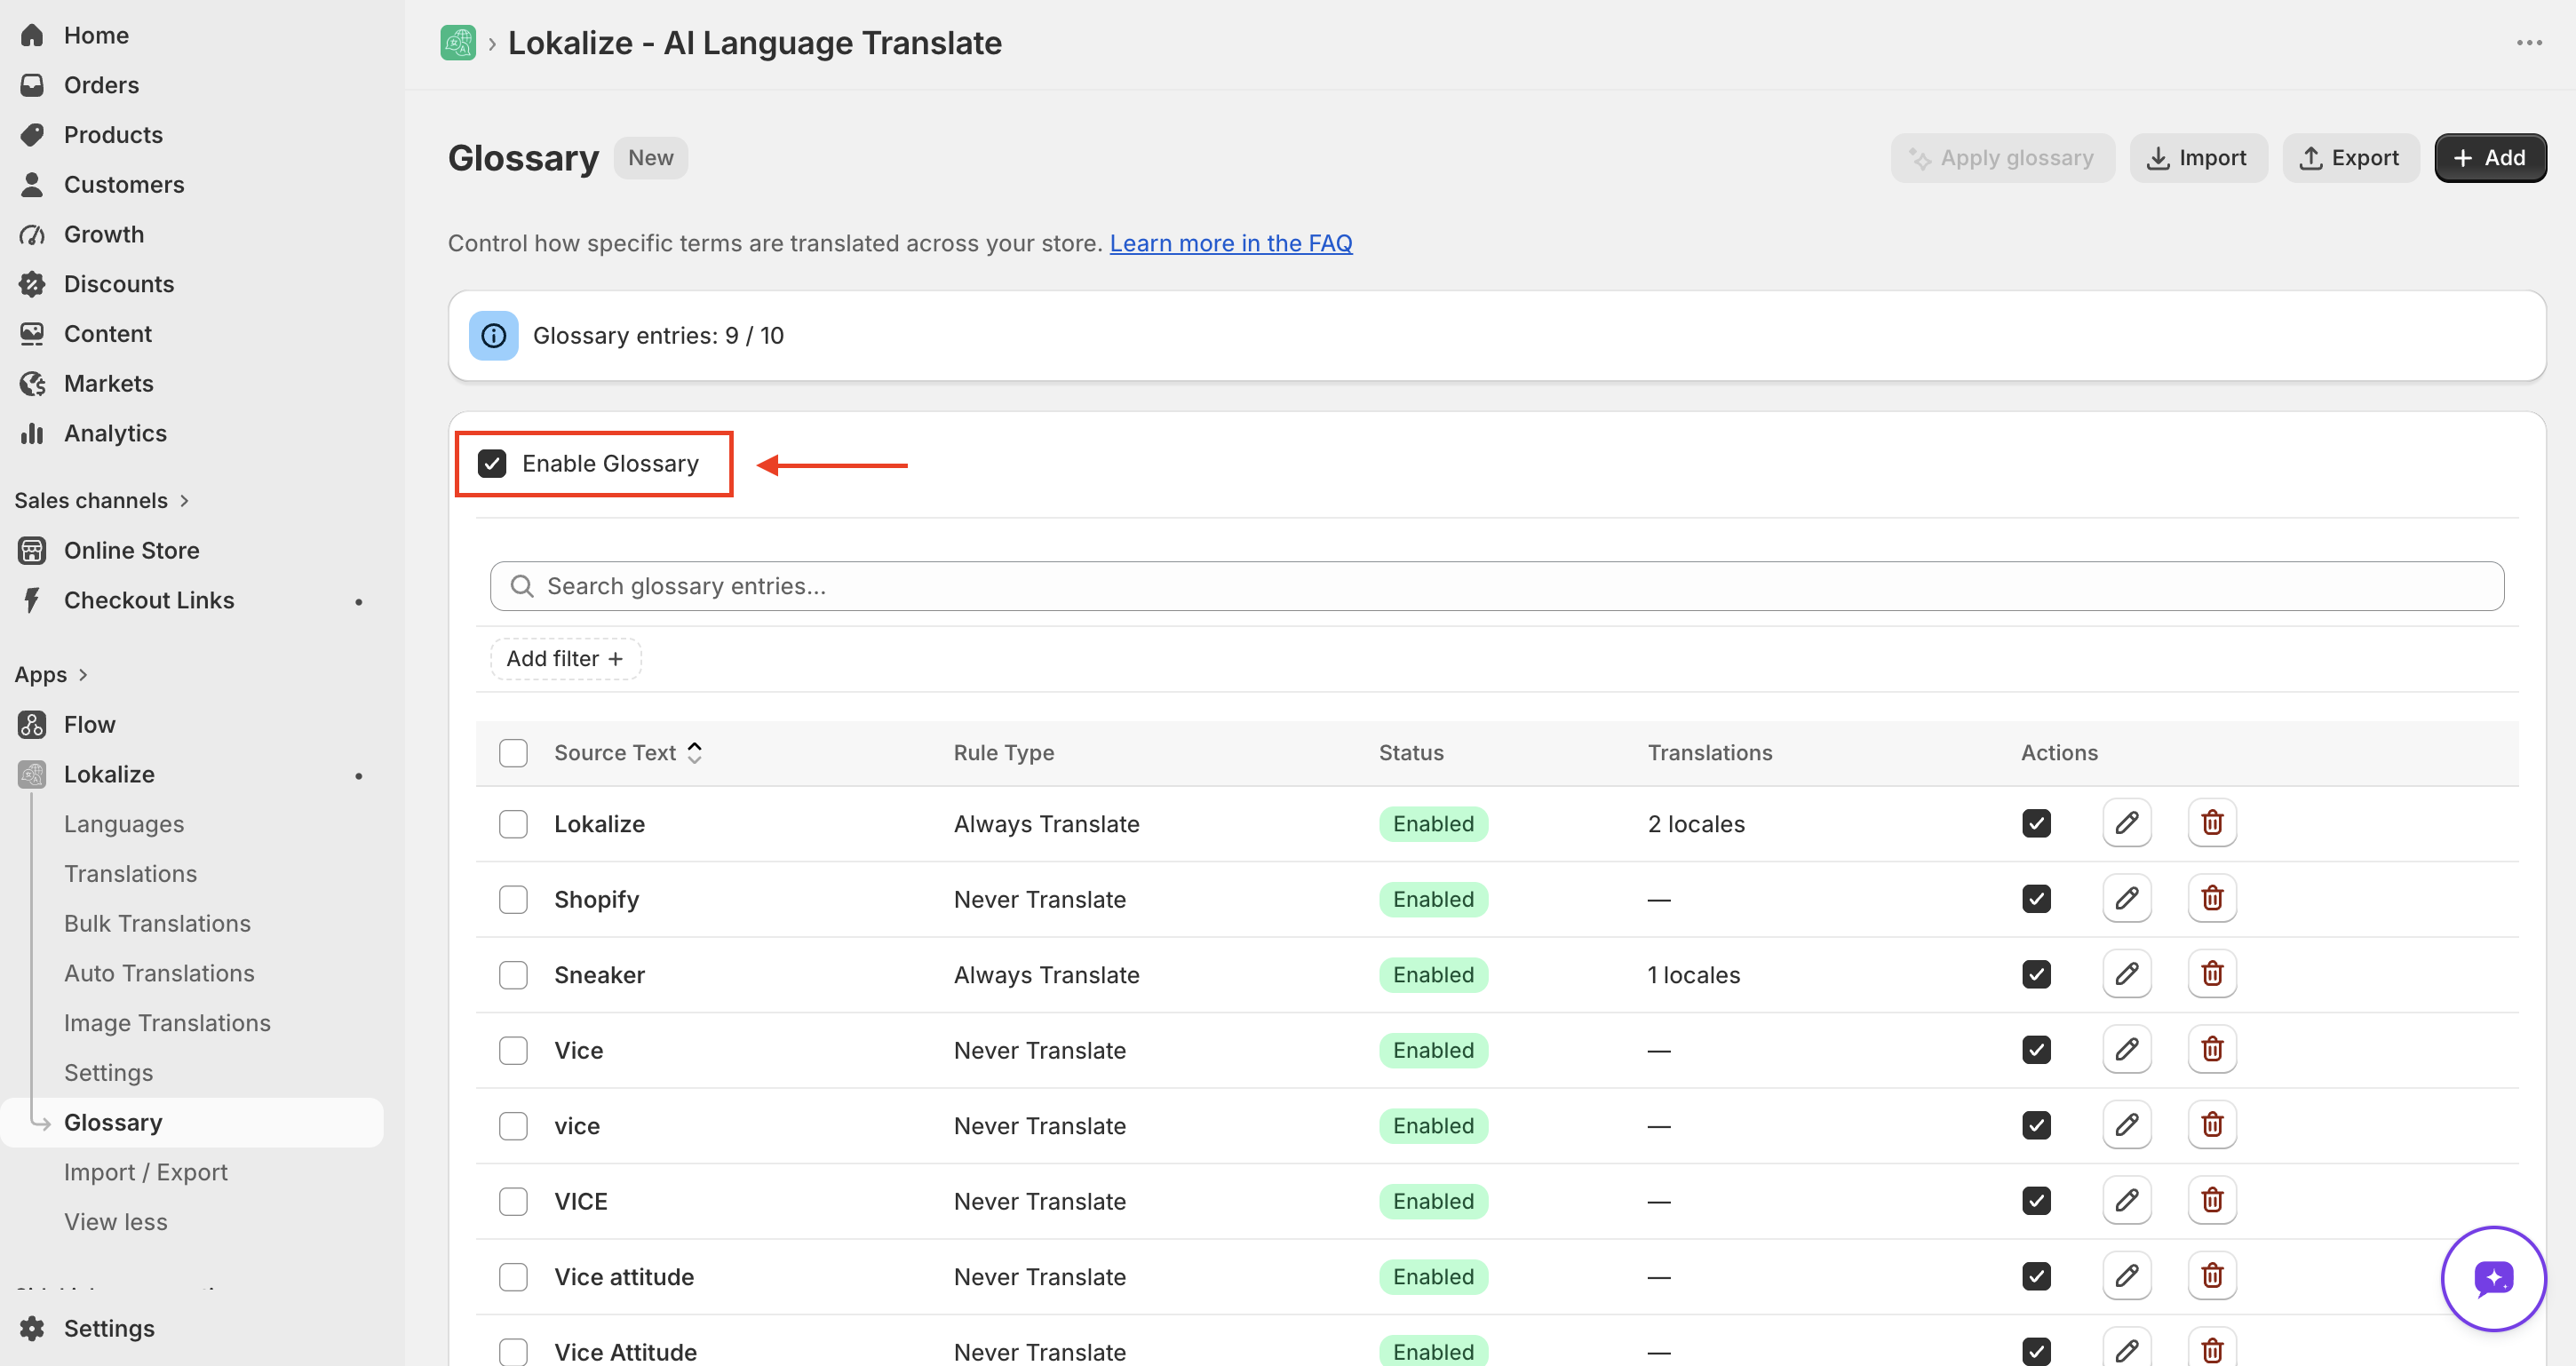Click the Discounts badge icon
This screenshot has height=1366, width=2576.
pyautogui.click(x=32, y=285)
